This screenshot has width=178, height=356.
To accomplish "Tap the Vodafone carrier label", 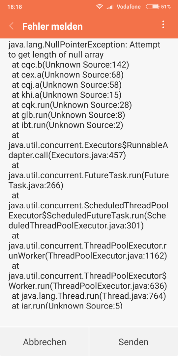I will [129, 7].
